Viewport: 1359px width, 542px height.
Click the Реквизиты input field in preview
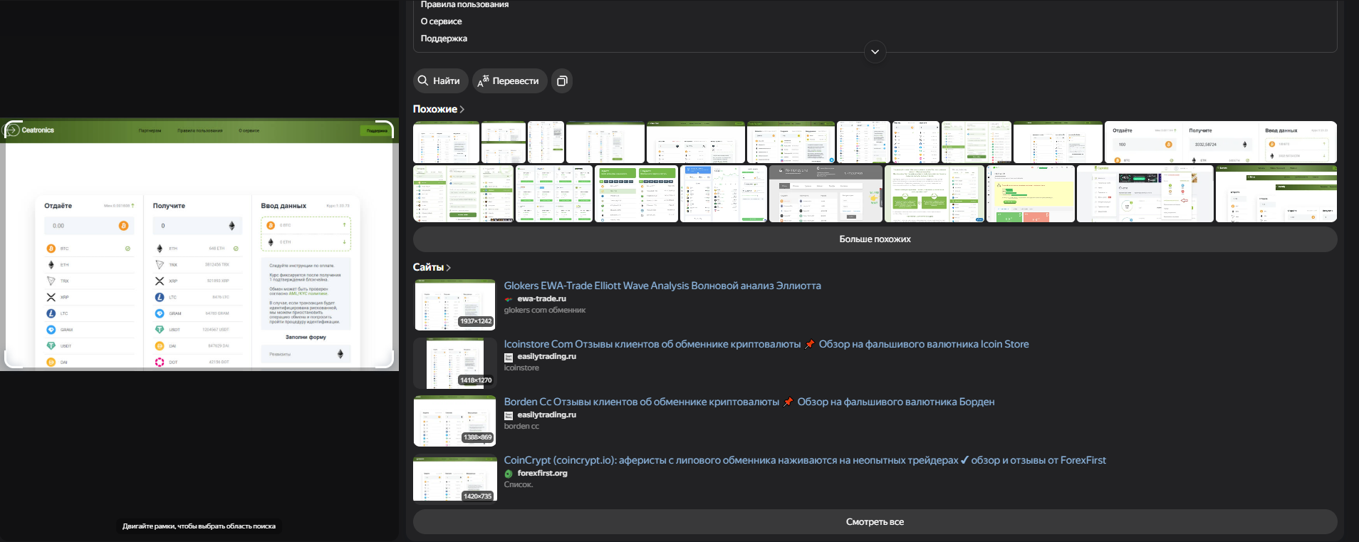(306, 354)
